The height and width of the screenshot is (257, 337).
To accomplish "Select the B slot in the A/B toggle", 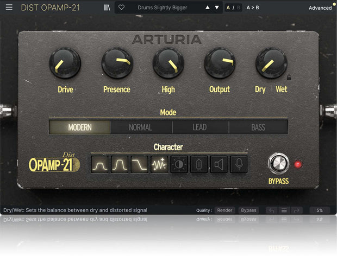I will (x=239, y=8).
